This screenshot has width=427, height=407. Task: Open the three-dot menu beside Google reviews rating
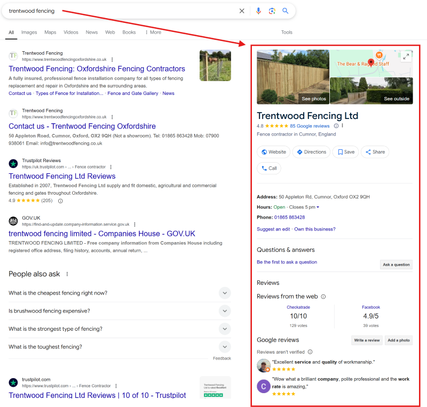[343, 126]
